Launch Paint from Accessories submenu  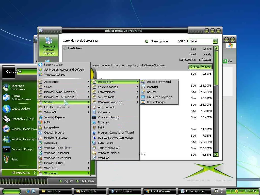pyautogui.click(x=115, y=127)
